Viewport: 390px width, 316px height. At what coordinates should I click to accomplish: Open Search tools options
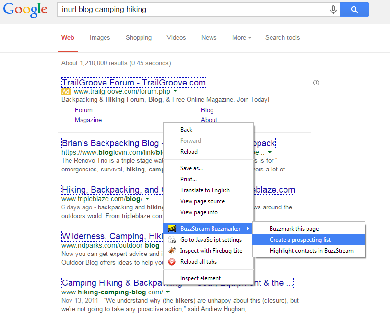point(283,37)
